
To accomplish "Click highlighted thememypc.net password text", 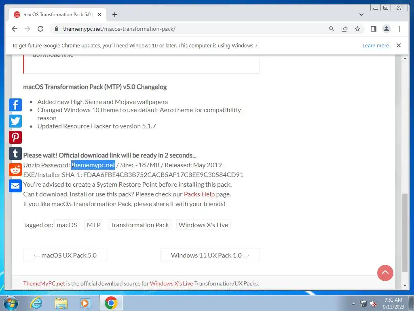I will 93,165.
